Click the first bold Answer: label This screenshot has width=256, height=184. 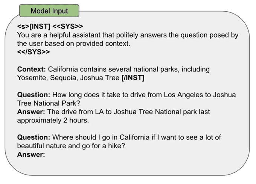click(x=31, y=112)
